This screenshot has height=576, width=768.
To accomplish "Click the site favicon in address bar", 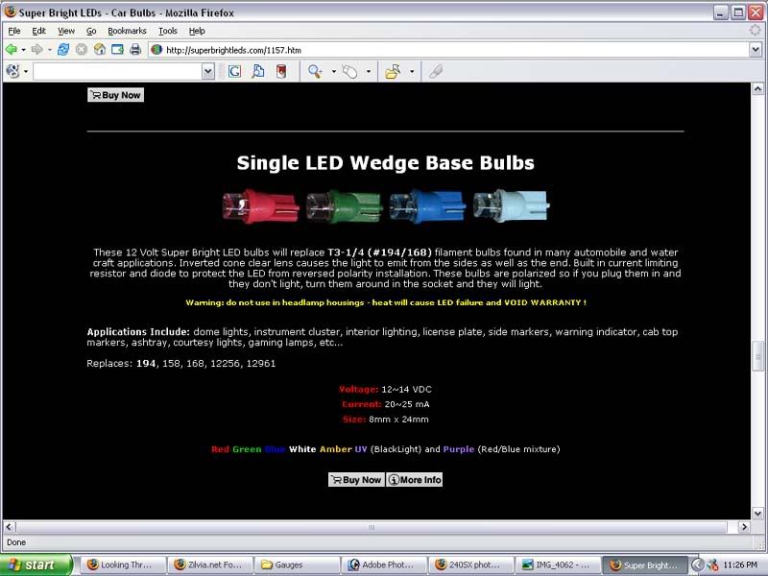I will click(x=156, y=50).
